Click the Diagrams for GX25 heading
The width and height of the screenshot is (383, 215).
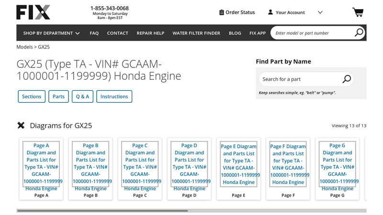[61, 126]
